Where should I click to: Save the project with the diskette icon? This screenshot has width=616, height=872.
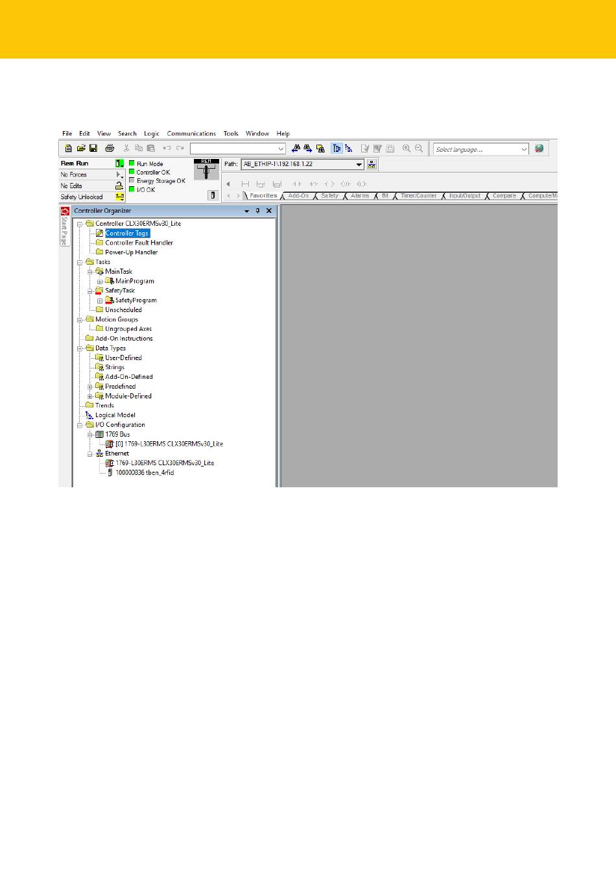(x=93, y=149)
